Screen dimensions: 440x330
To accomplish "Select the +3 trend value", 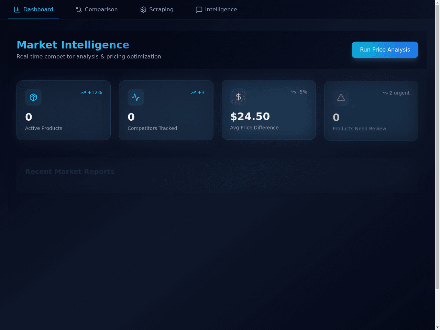I will (201, 92).
